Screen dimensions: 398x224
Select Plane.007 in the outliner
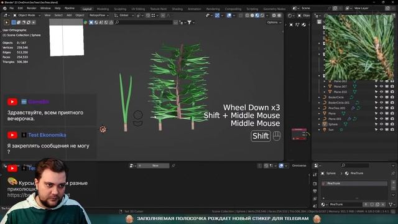click(x=340, y=86)
